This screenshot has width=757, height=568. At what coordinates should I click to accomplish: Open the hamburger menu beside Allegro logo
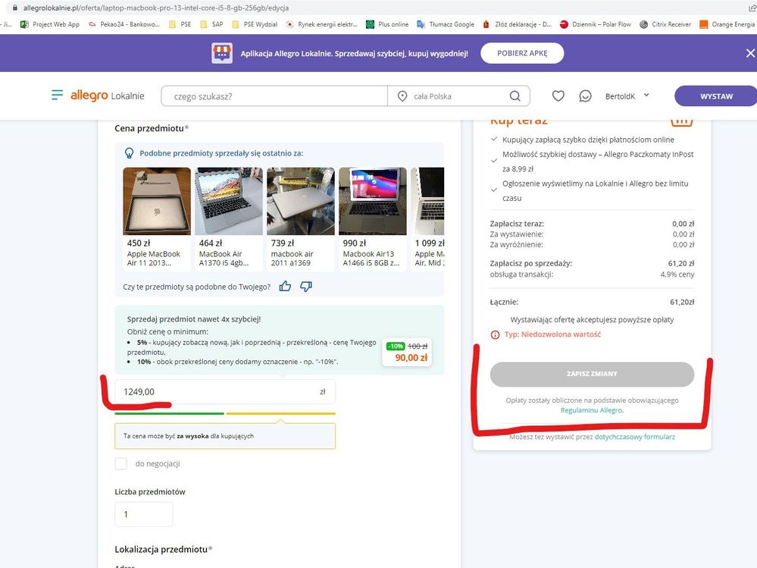(x=57, y=95)
